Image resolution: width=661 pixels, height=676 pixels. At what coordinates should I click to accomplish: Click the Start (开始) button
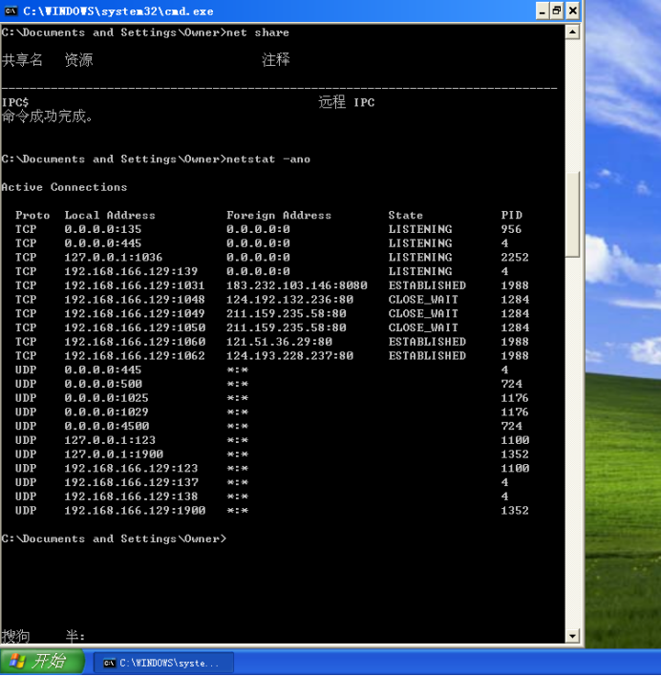click(42, 662)
